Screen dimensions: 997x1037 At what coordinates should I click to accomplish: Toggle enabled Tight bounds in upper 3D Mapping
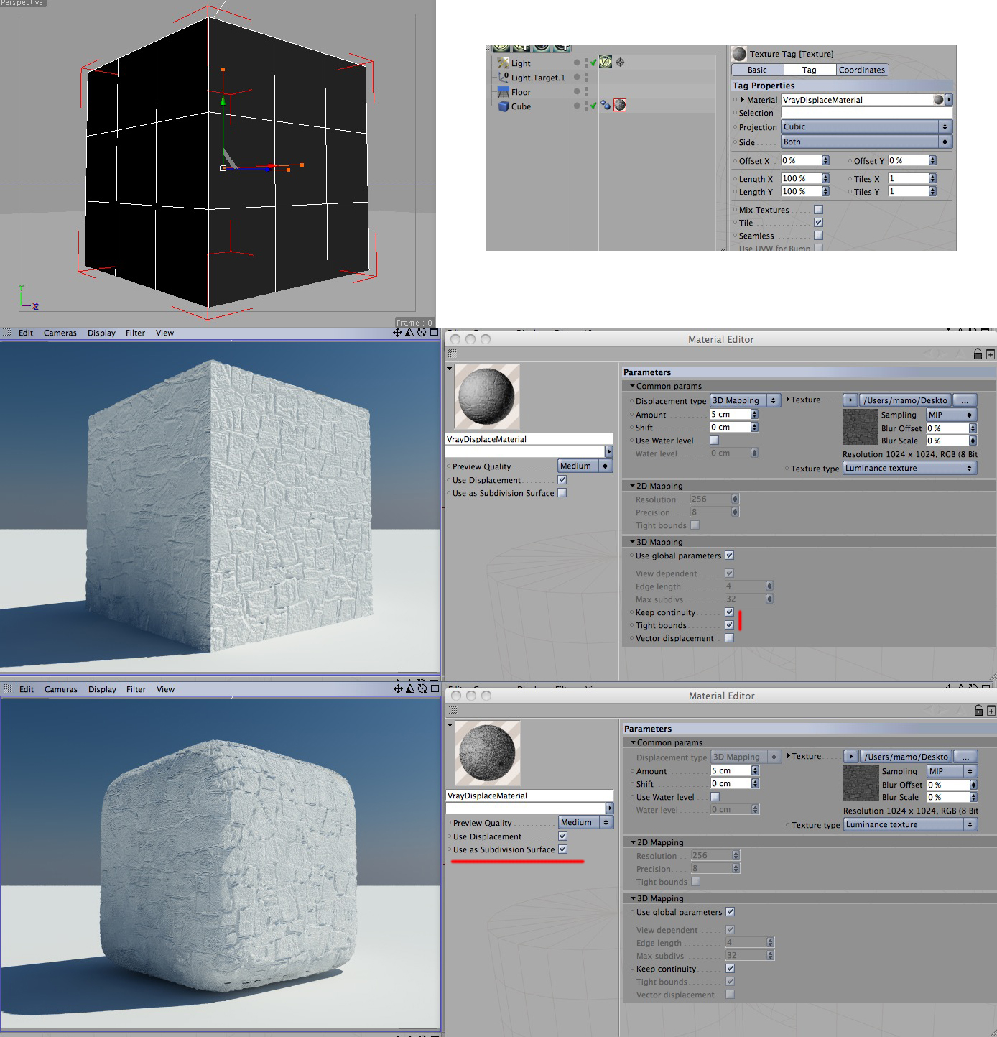tap(730, 625)
